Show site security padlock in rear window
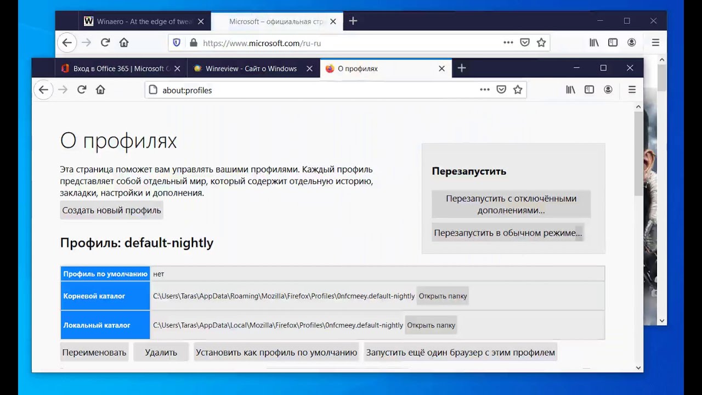 193,43
